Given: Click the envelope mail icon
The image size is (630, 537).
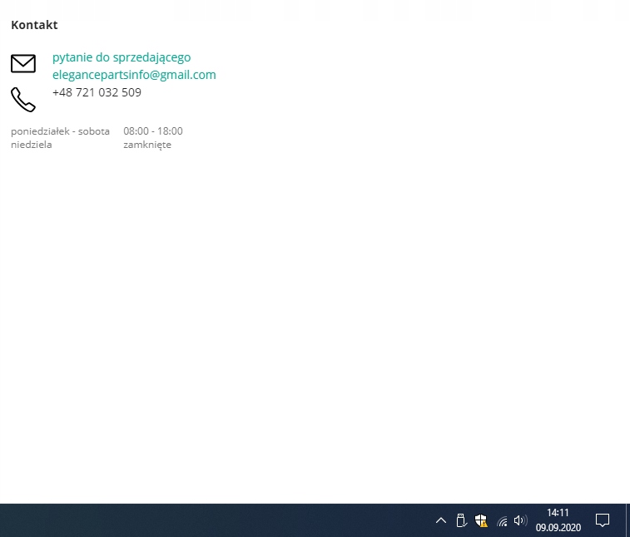Looking at the screenshot, I should [x=23, y=63].
